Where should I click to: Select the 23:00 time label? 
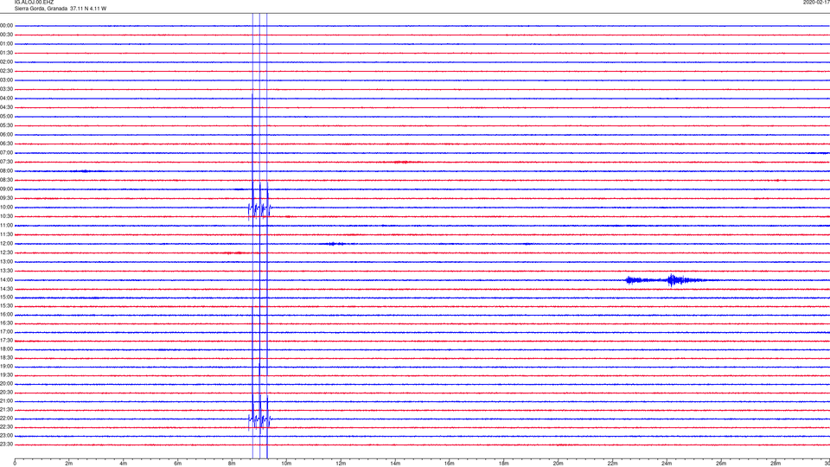click(6, 436)
